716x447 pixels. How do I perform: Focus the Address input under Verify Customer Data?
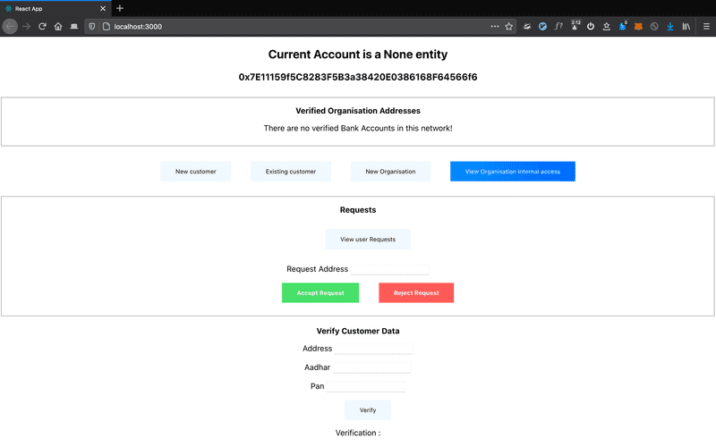[x=373, y=349]
